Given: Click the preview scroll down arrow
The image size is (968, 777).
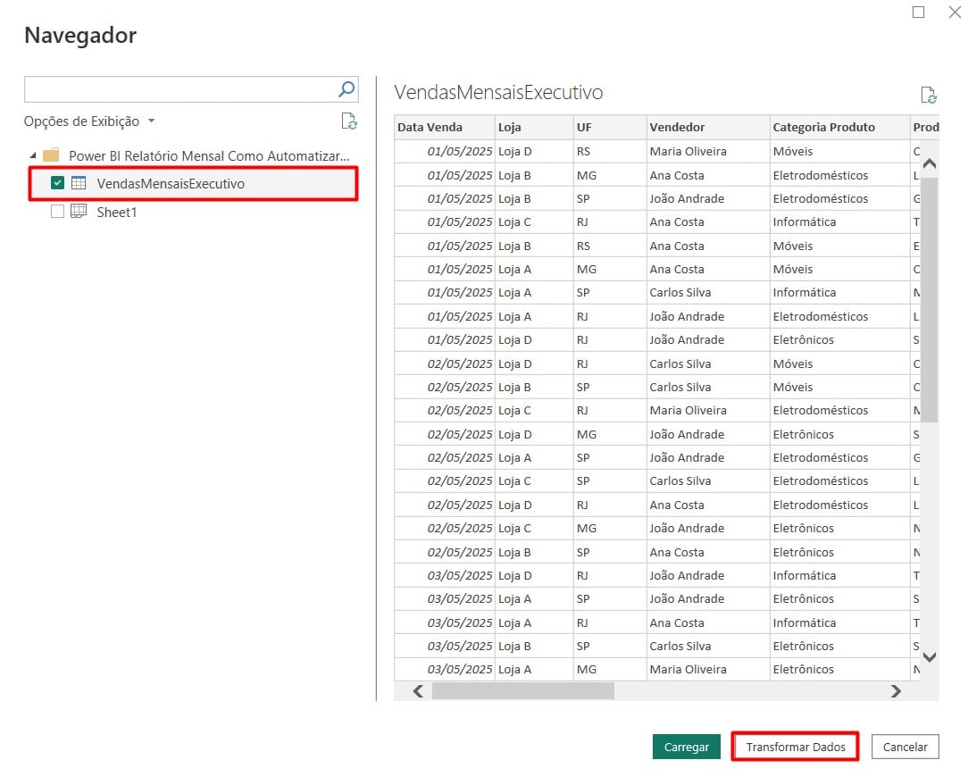Looking at the screenshot, I should pos(929,657).
